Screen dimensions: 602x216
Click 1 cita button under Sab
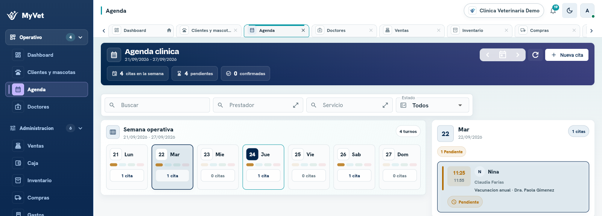(354, 176)
